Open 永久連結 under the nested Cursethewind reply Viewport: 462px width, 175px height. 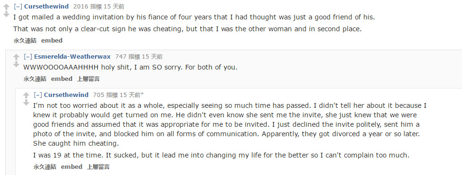[45, 167]
